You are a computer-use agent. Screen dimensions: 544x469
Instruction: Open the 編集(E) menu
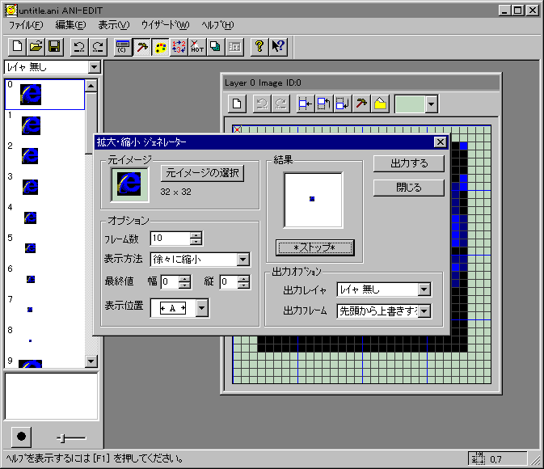[70, 25]
